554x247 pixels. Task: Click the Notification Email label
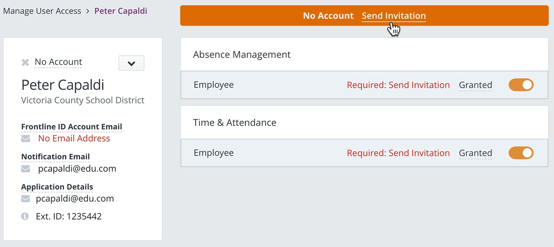(x=55, y=157)
